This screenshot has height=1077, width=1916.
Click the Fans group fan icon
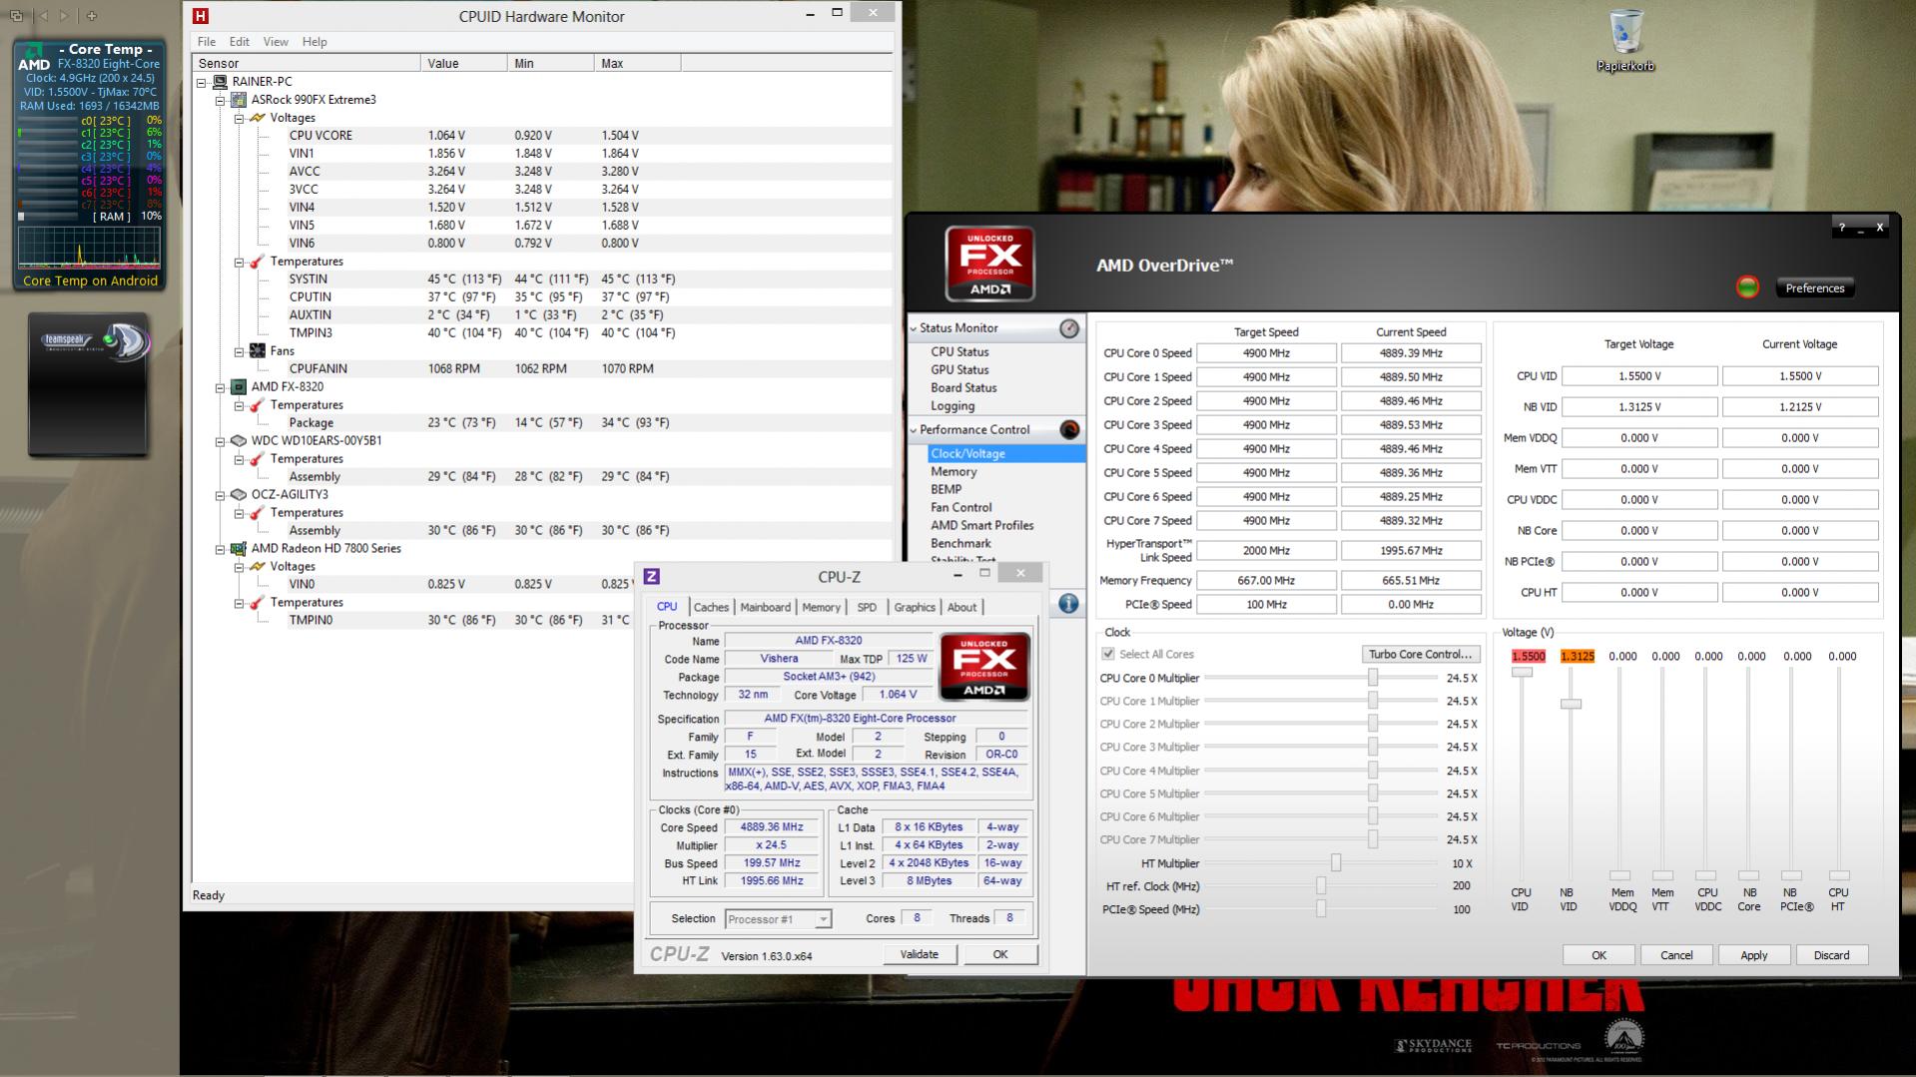[258, 351]
